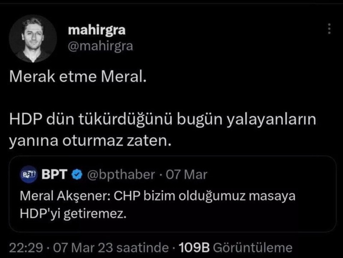Viewport: 343px width, 258px height.
Task: Click the bold display name mahirgra
Action: (96, 31)
